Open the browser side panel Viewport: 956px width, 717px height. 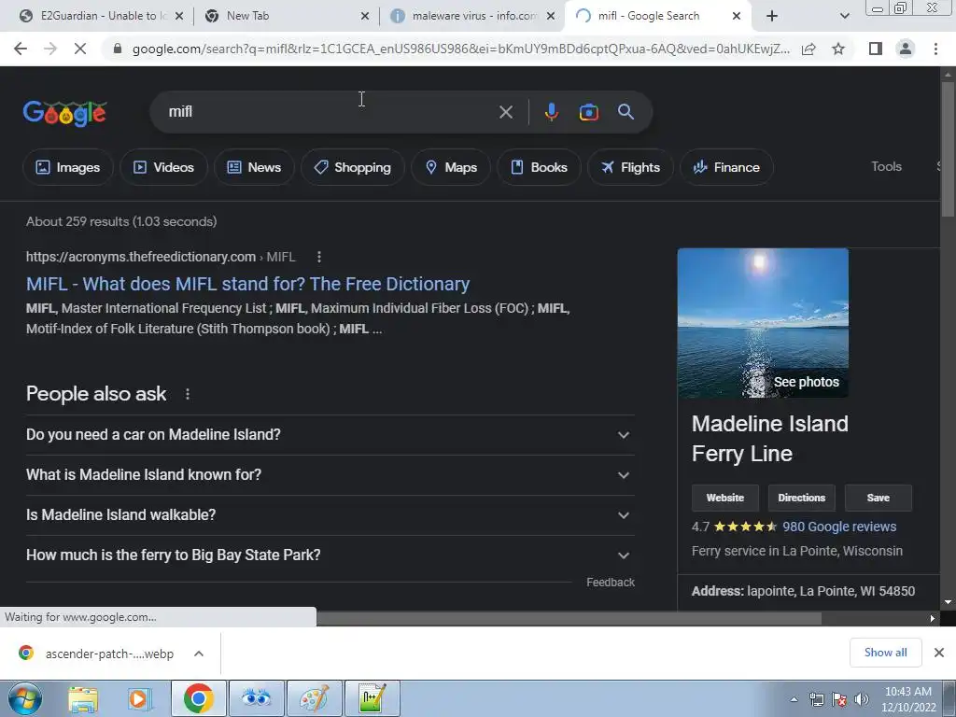tap(876, 49)
